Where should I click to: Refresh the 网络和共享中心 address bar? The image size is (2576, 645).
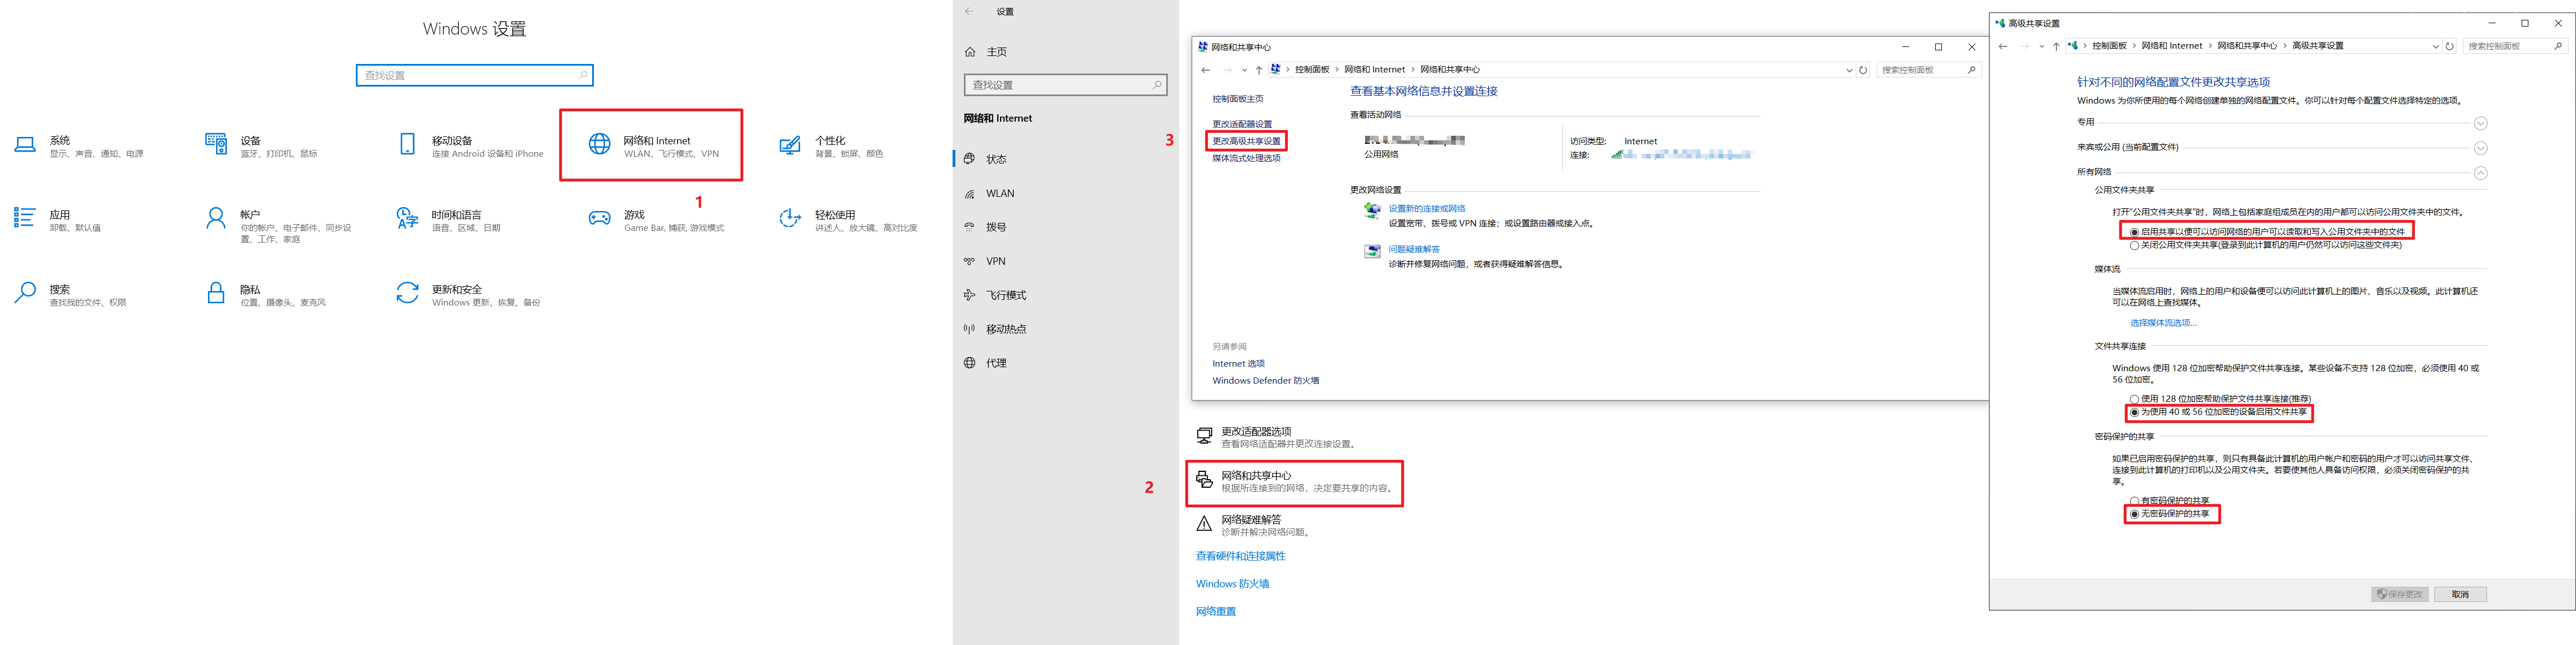point(1863,70)
